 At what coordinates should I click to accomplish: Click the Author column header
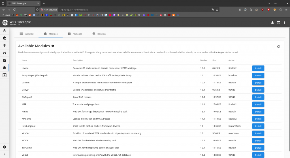coord(231,60)
